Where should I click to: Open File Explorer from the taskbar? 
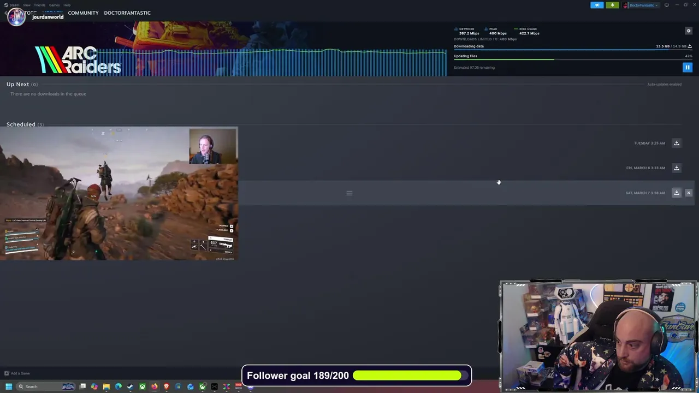pos(106,386)
